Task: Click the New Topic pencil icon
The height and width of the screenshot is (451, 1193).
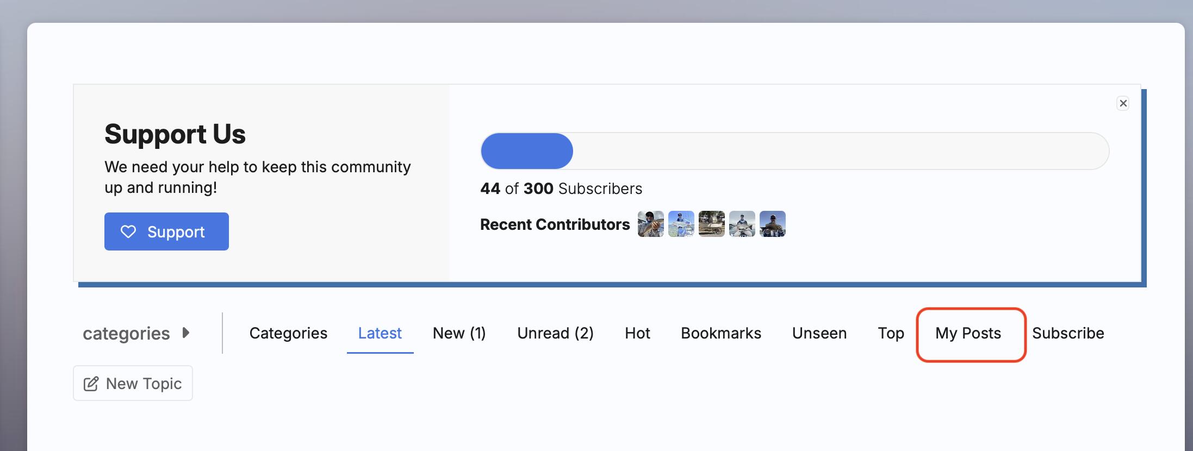Action: point(91,384)
